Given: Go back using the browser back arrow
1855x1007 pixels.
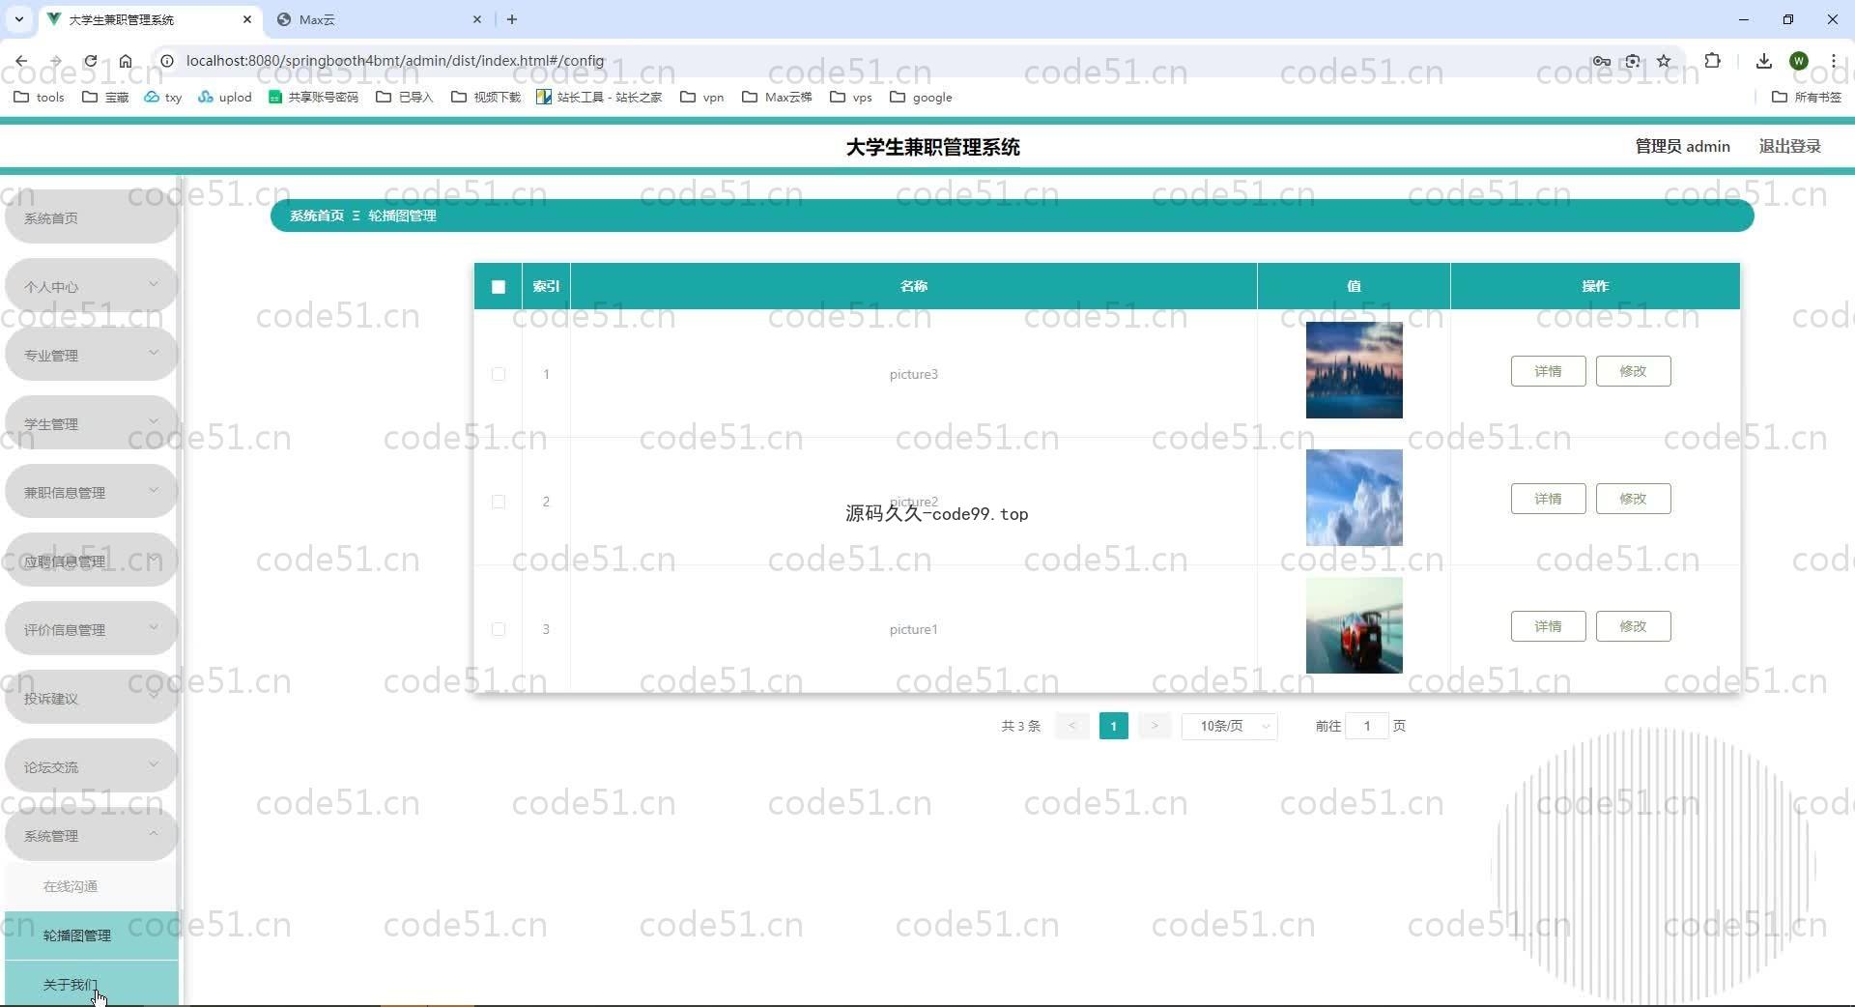Looking at the screenshot, I should tap(21, 61).
